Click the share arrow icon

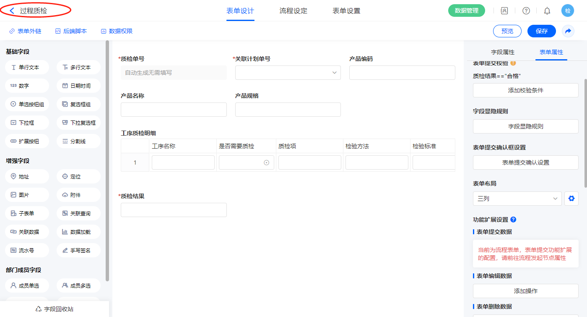tap(568, 31)
